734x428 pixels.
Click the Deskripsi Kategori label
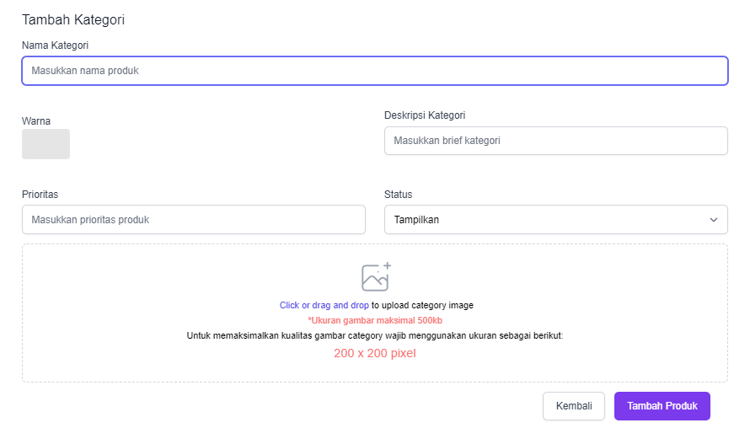425,115
